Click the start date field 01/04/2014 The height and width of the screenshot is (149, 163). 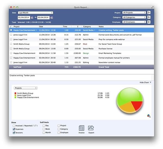(x=24, y=18)
